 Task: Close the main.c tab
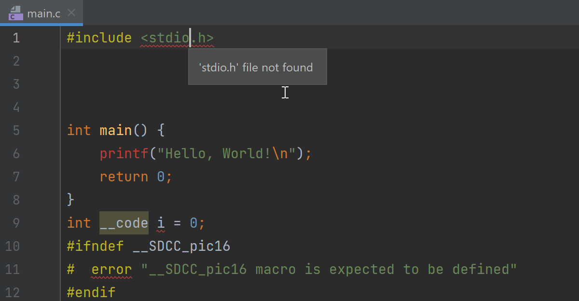coord(70,13)
